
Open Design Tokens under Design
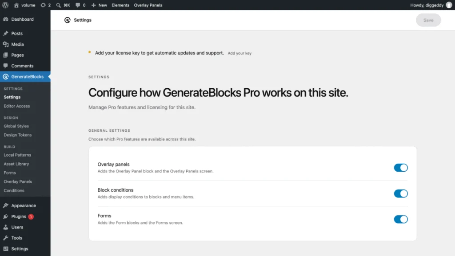tap(18, 135)
